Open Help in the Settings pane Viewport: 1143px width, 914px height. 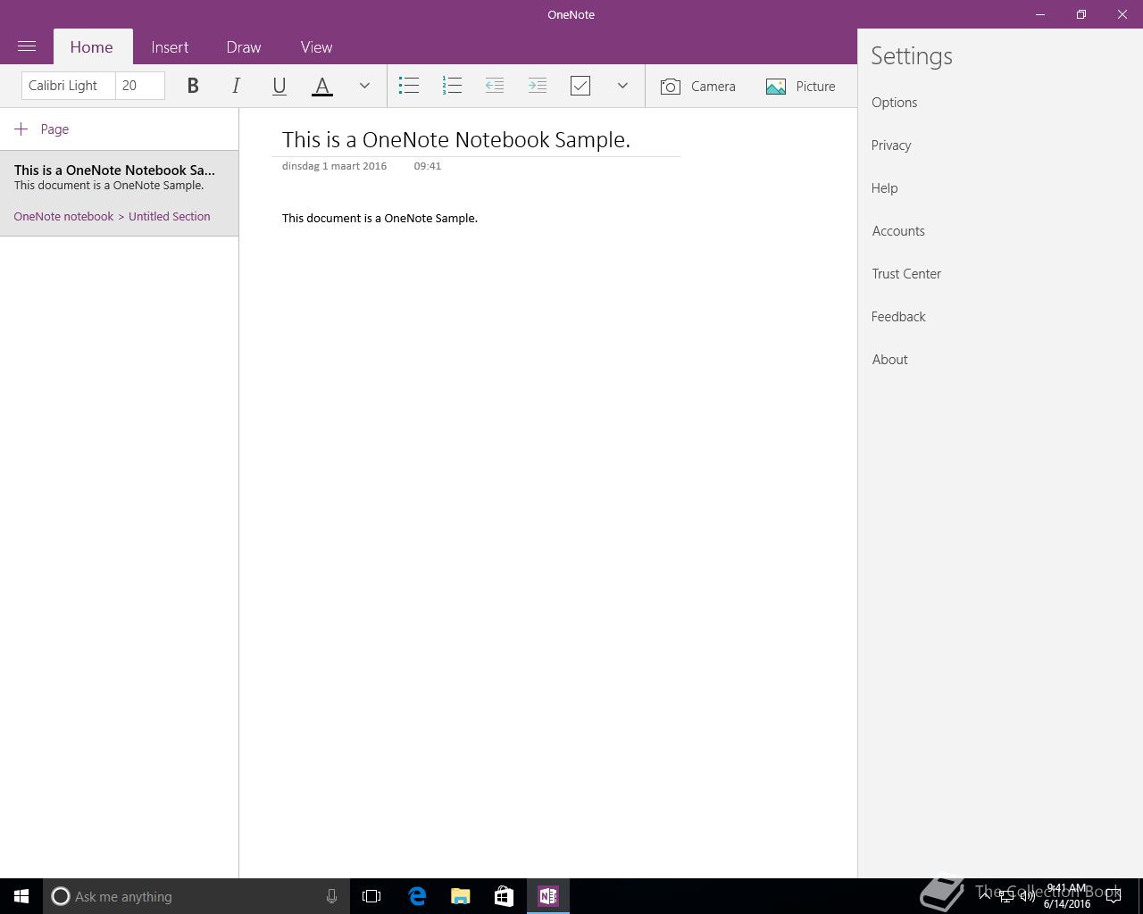click(x=885, y=188)
